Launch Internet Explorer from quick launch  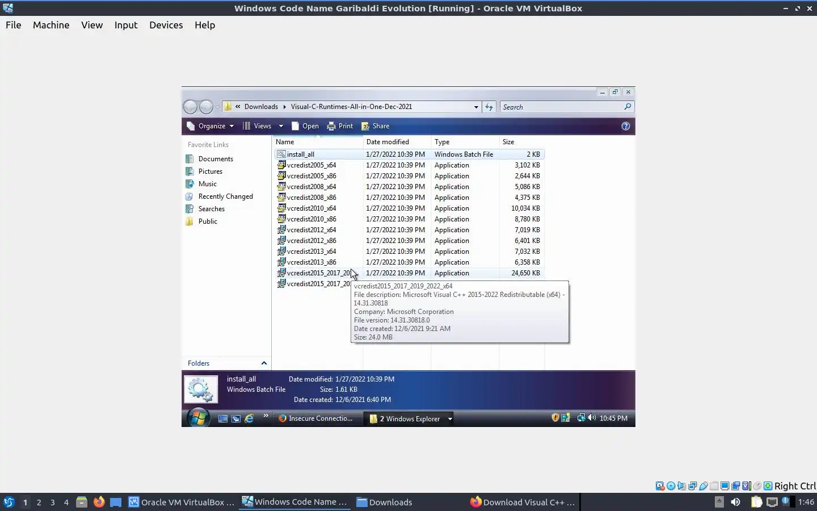pyautogui.click(x=249, y=418)
